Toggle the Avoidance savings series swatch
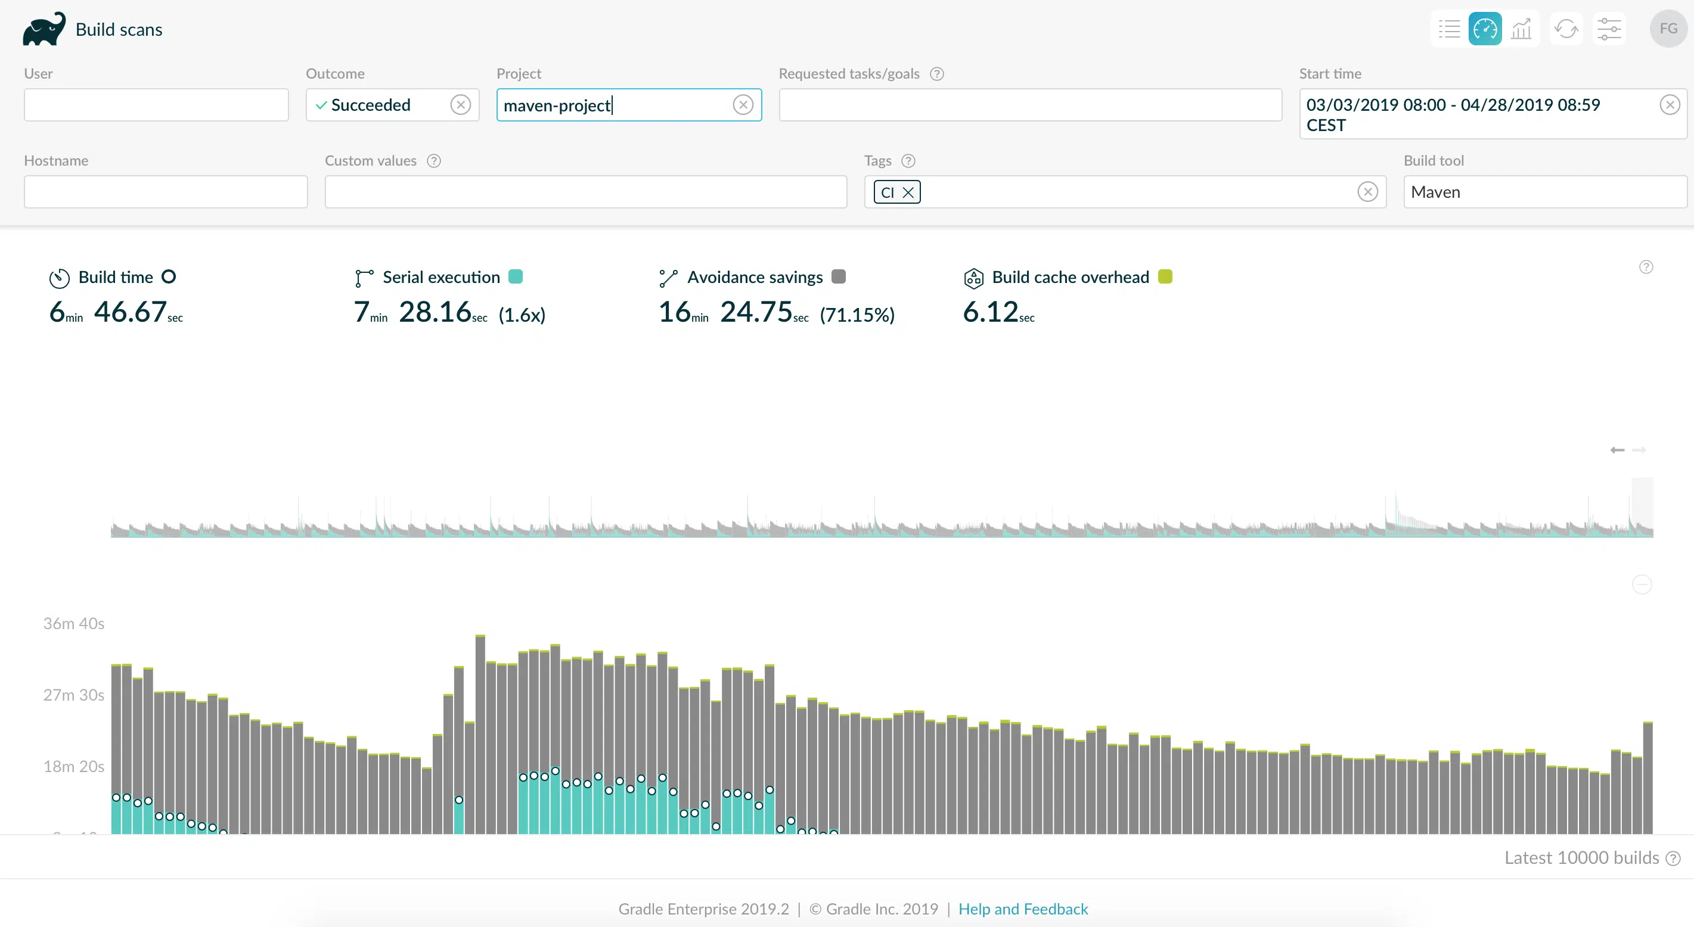This screenshot has height=927, width=1694. (839, 277)
